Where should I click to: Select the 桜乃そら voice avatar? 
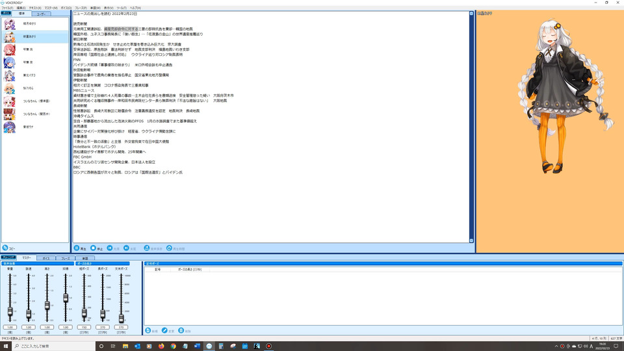pyautogui.click(x=9, y=88)
